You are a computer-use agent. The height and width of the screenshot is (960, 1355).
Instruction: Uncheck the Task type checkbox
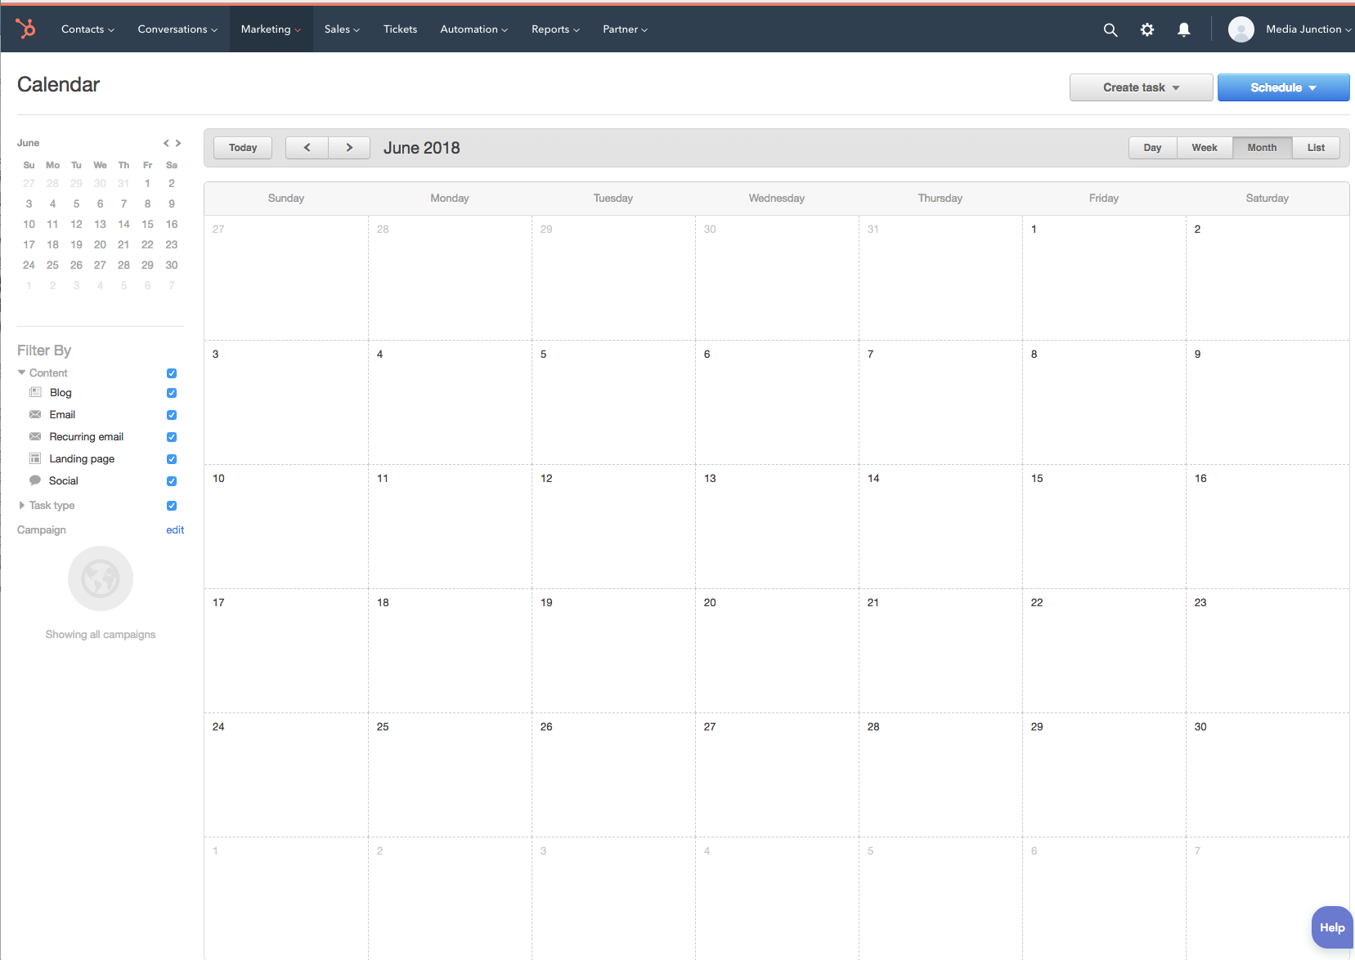click(x=172, y=506)
